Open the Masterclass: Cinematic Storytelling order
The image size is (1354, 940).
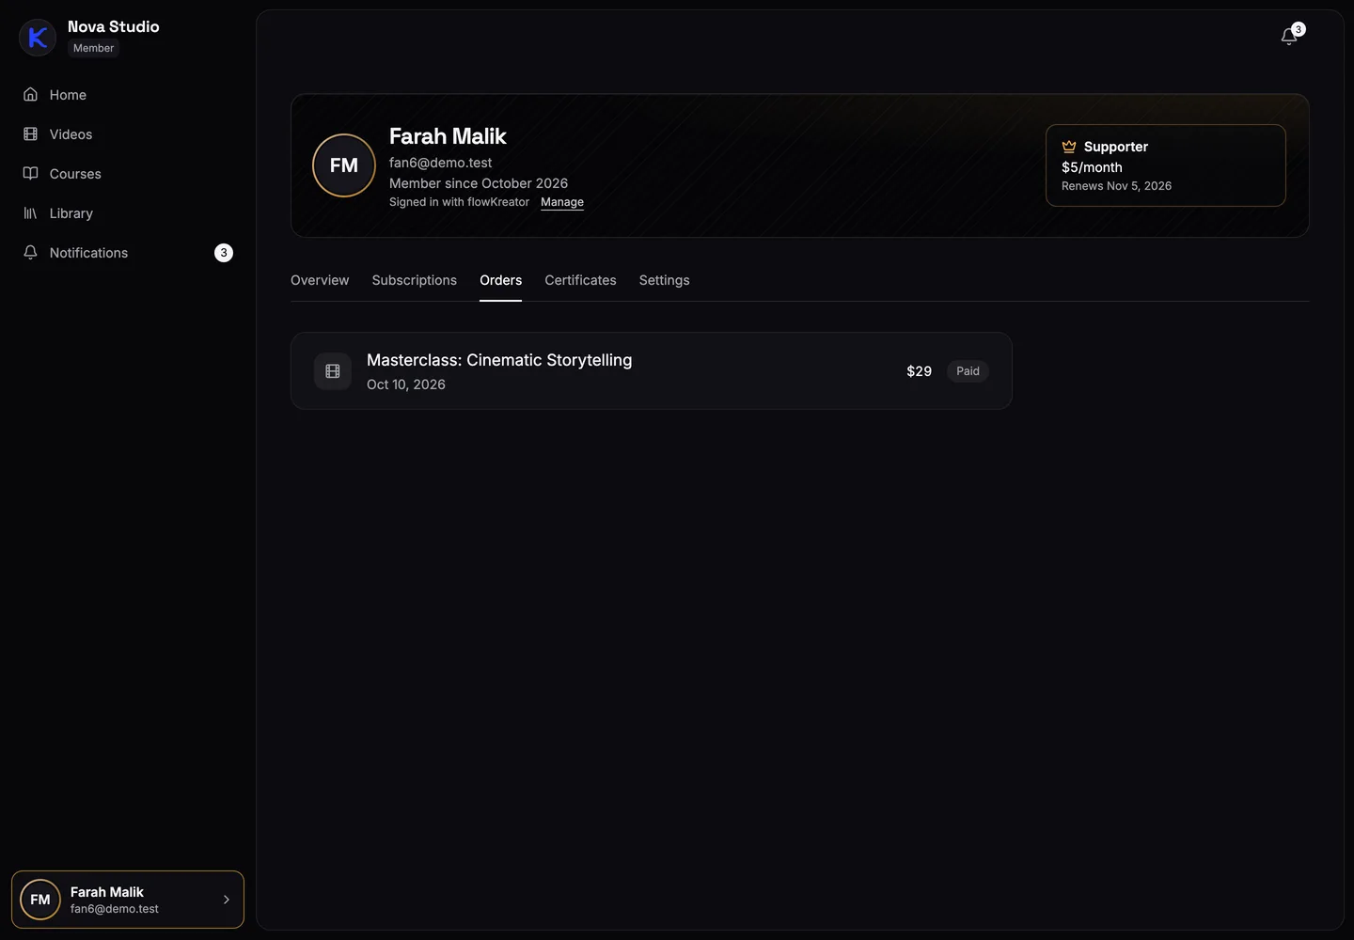[652, 371]
